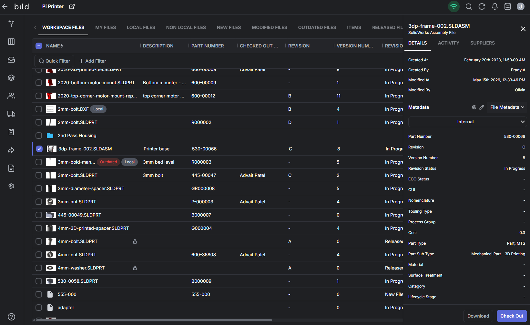Check the 2nd Pass Housing folder checkbox
This screenshot has height=325, width=530.
click(39, 136)
